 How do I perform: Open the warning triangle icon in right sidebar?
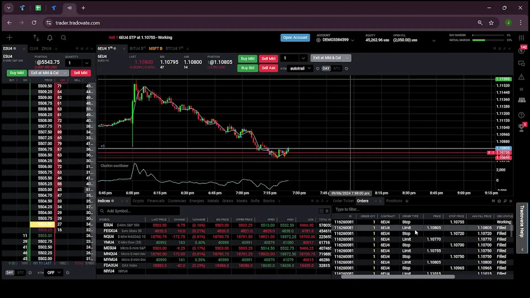tap(521, 77)
